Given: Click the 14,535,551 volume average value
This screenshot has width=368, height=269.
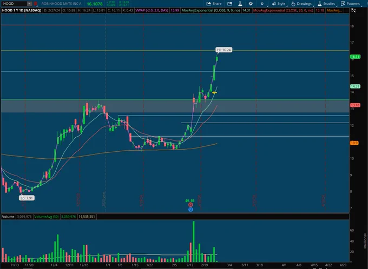Looking at the screenshot, I should [87, 217].
